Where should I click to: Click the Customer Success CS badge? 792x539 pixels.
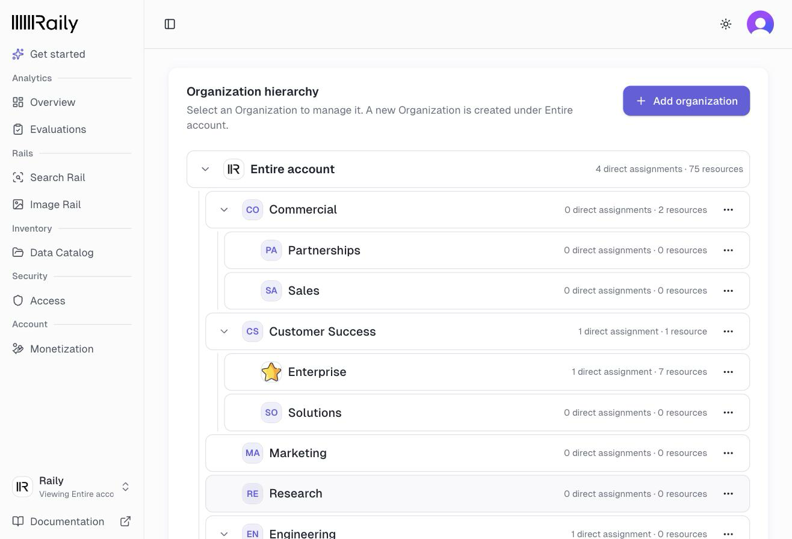pos(252,331)
